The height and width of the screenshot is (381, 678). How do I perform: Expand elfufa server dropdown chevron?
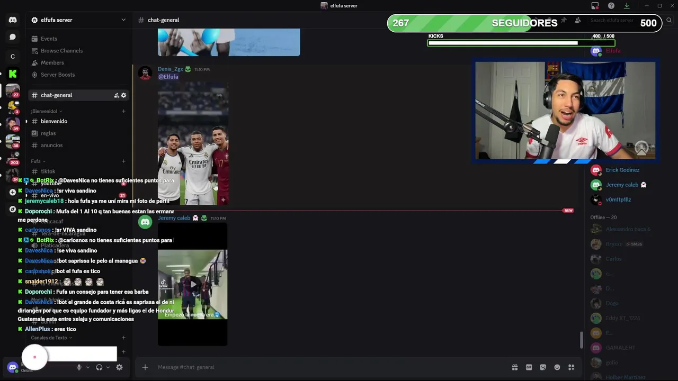pos(123,20)
